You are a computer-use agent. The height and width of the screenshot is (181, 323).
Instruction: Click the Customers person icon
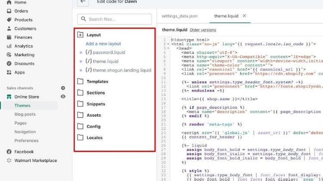9,28
